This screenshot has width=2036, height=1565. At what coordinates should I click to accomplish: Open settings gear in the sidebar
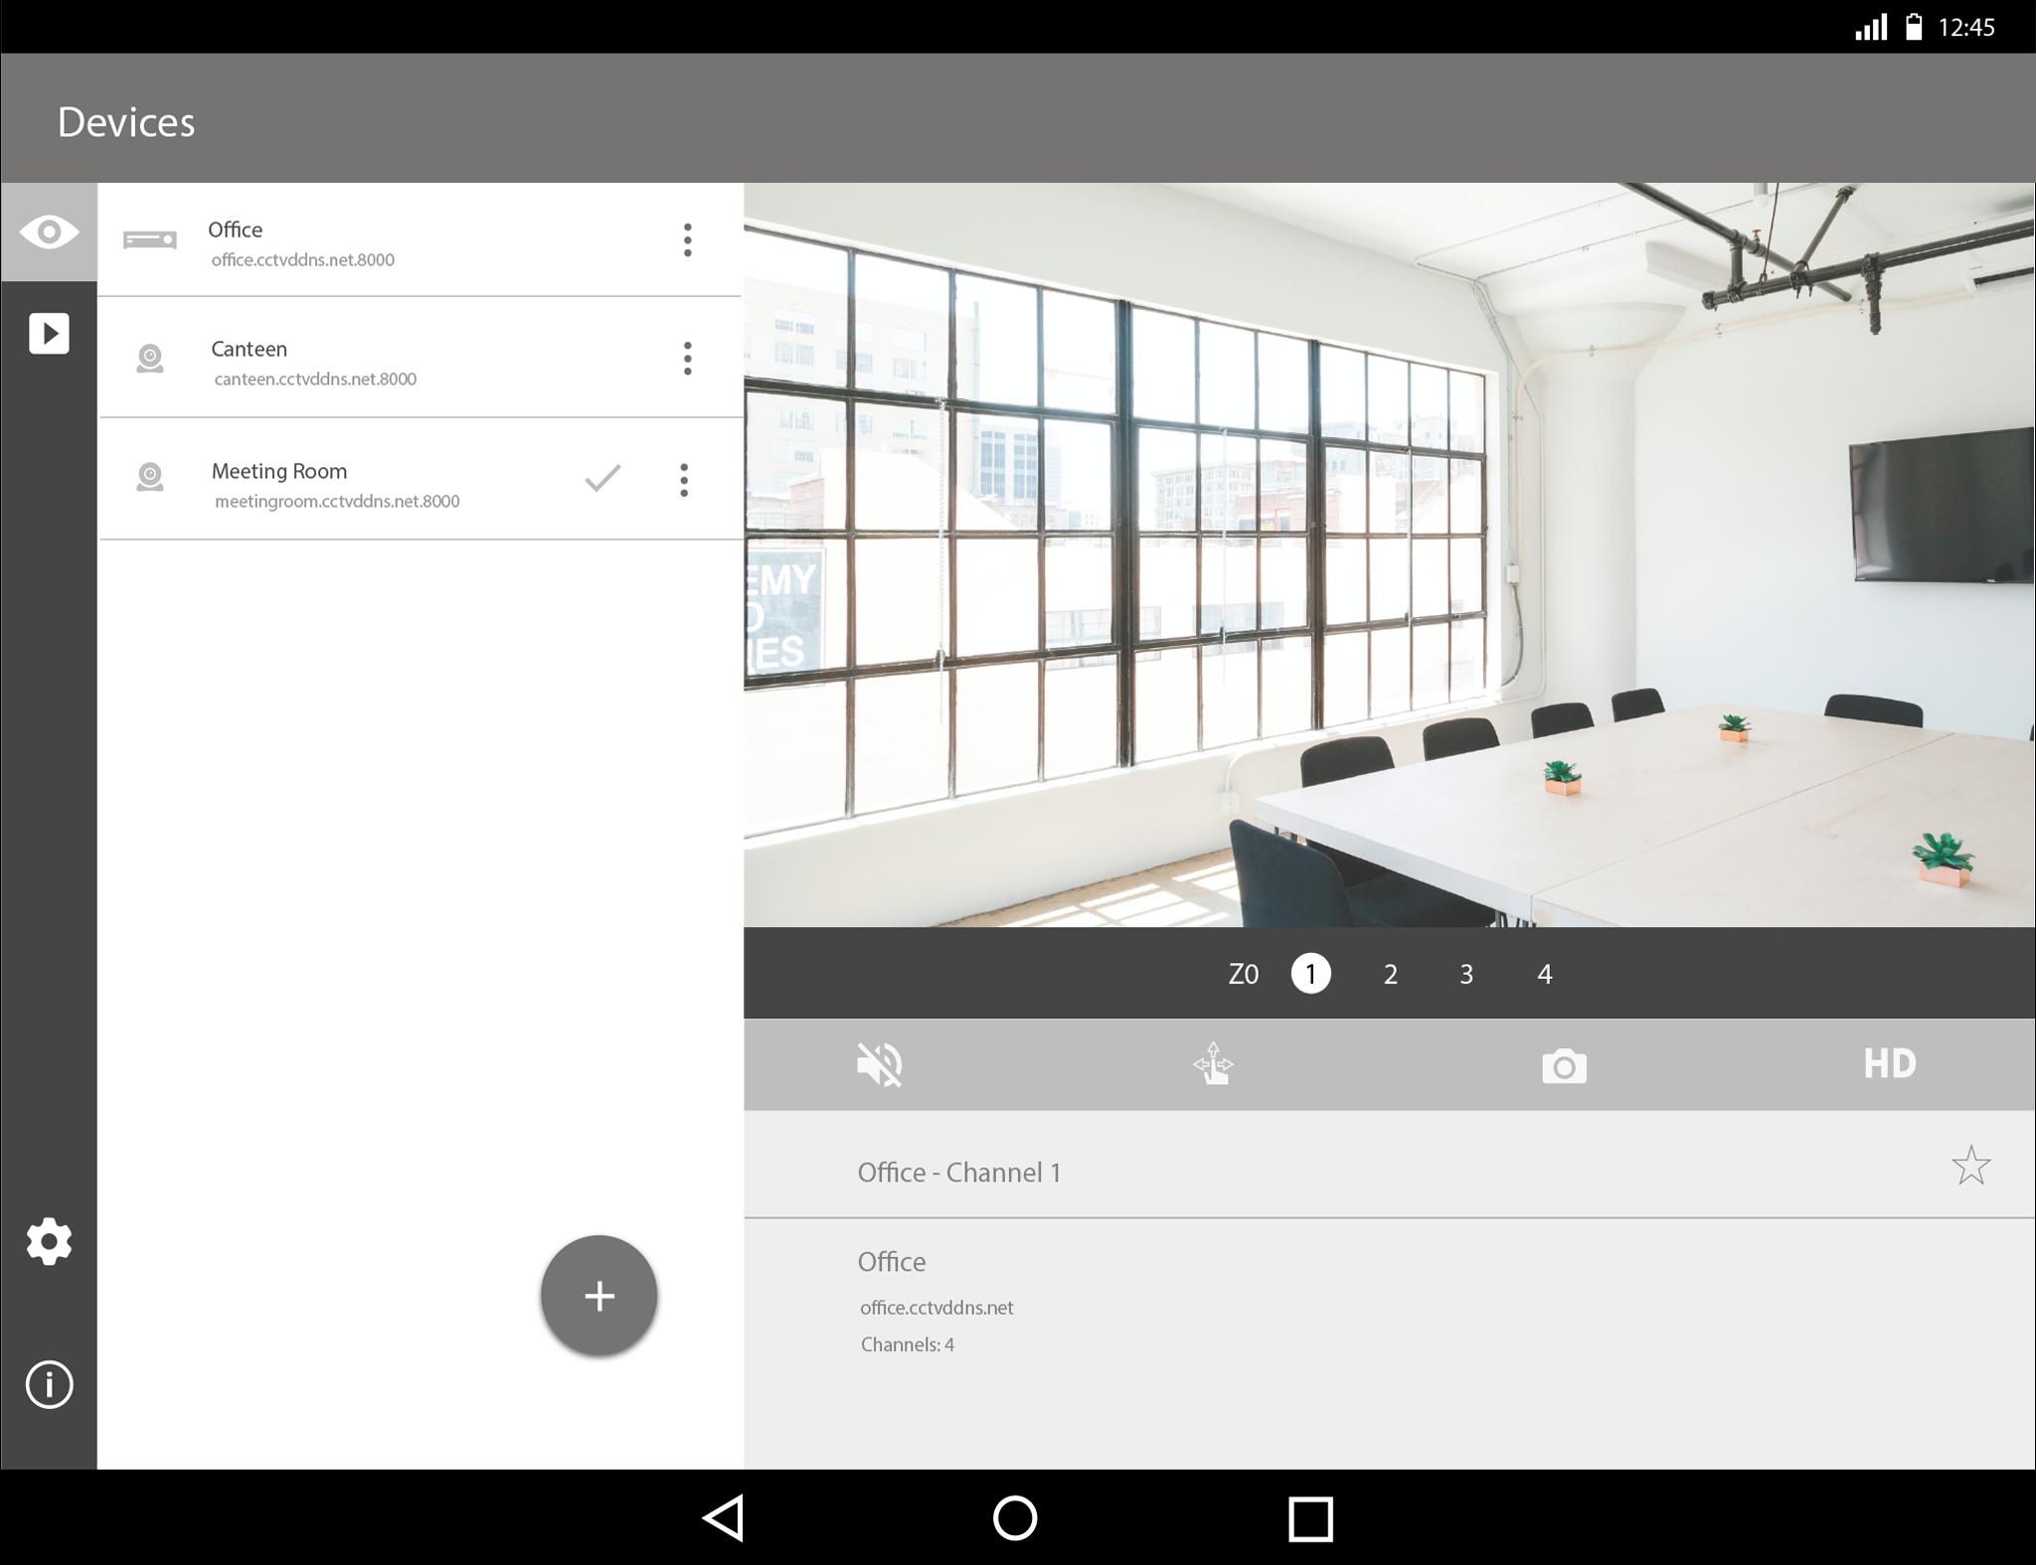[x=49, y=1242]
